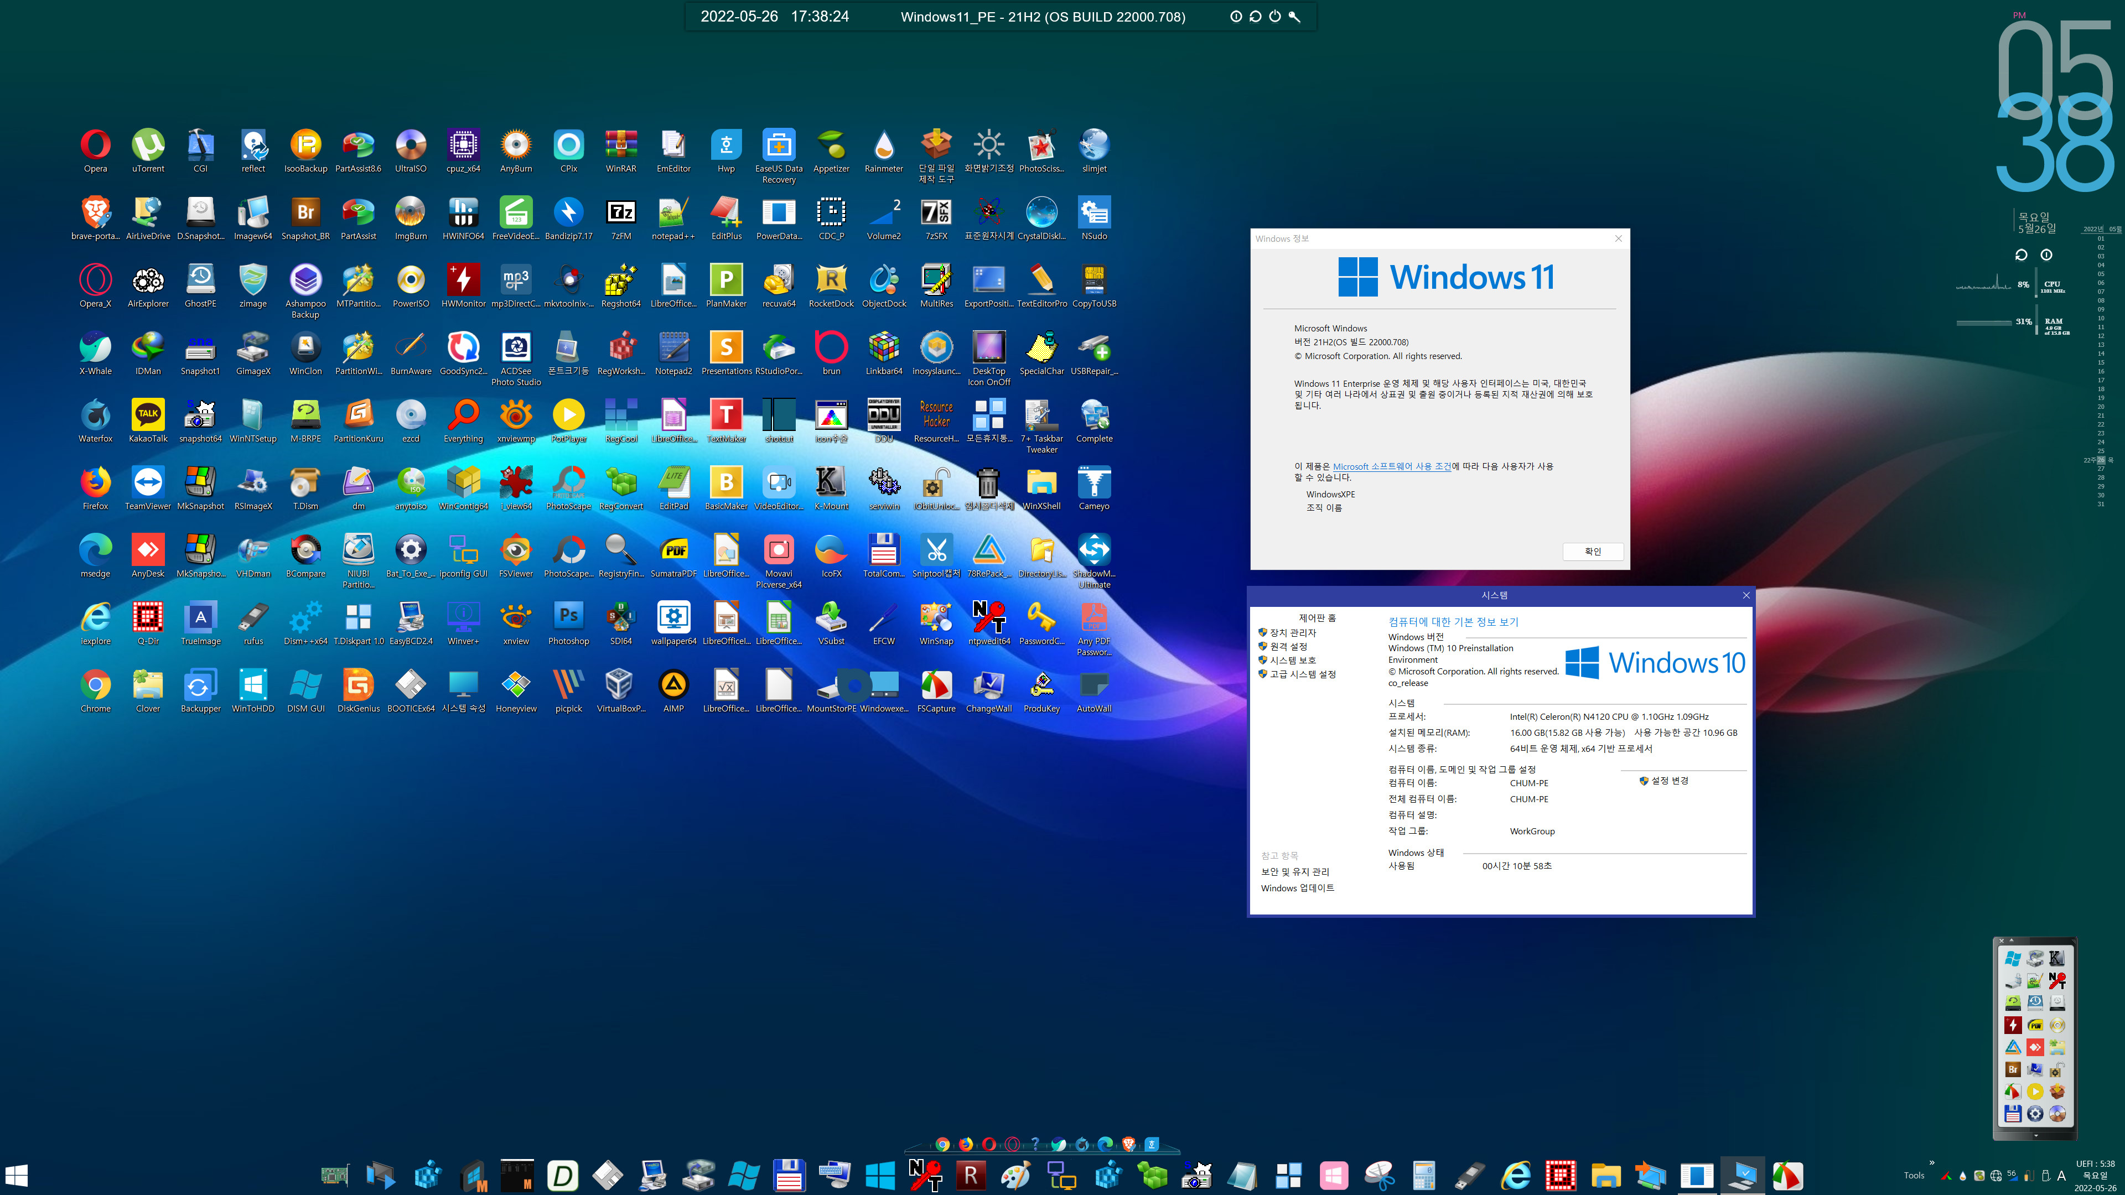Open the AIMP desktop icon
Screen dimensions: 2125x1195
(x=673, y=691)
